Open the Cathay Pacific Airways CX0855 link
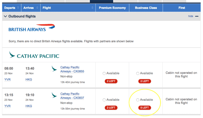 point(72,69)
